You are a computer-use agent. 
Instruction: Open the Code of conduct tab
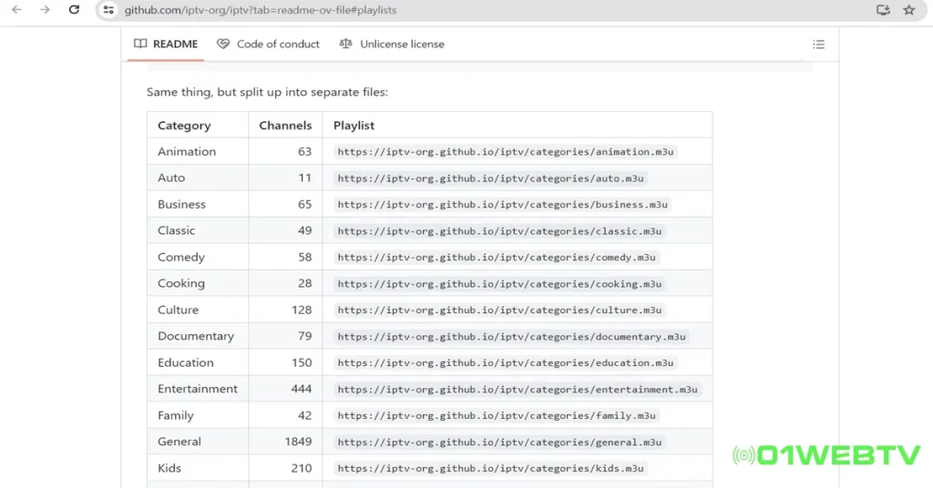click(x=268, y=44)
